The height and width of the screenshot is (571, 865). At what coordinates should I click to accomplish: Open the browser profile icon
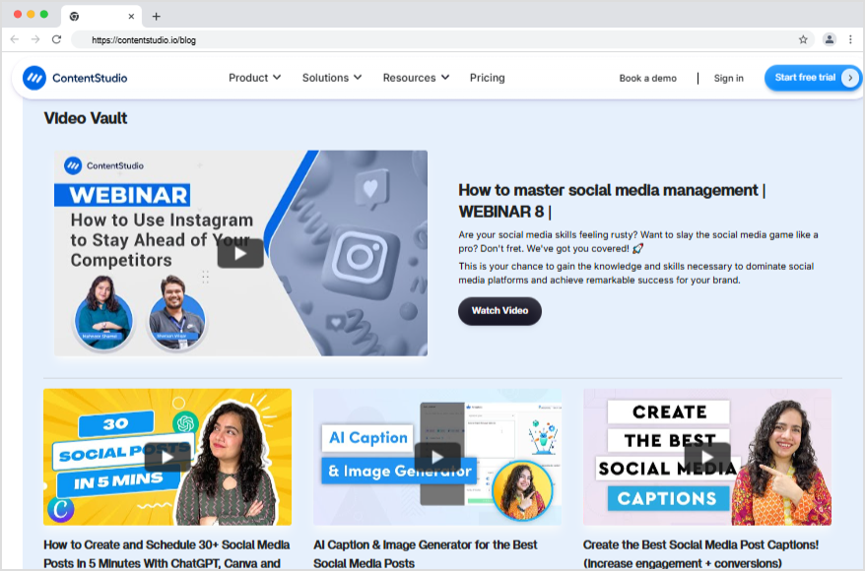[830, 39]
